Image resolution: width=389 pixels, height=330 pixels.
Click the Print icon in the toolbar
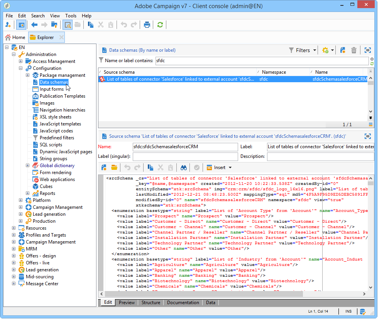point(147,25)
